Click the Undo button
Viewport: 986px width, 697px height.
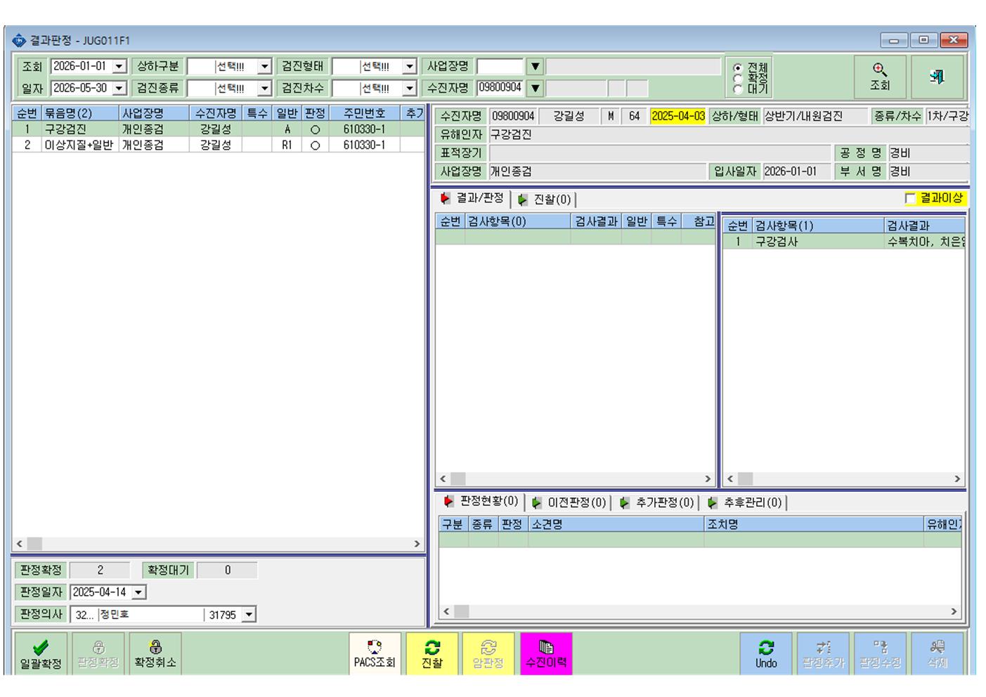pyautogui.click(x=766, y=653)
